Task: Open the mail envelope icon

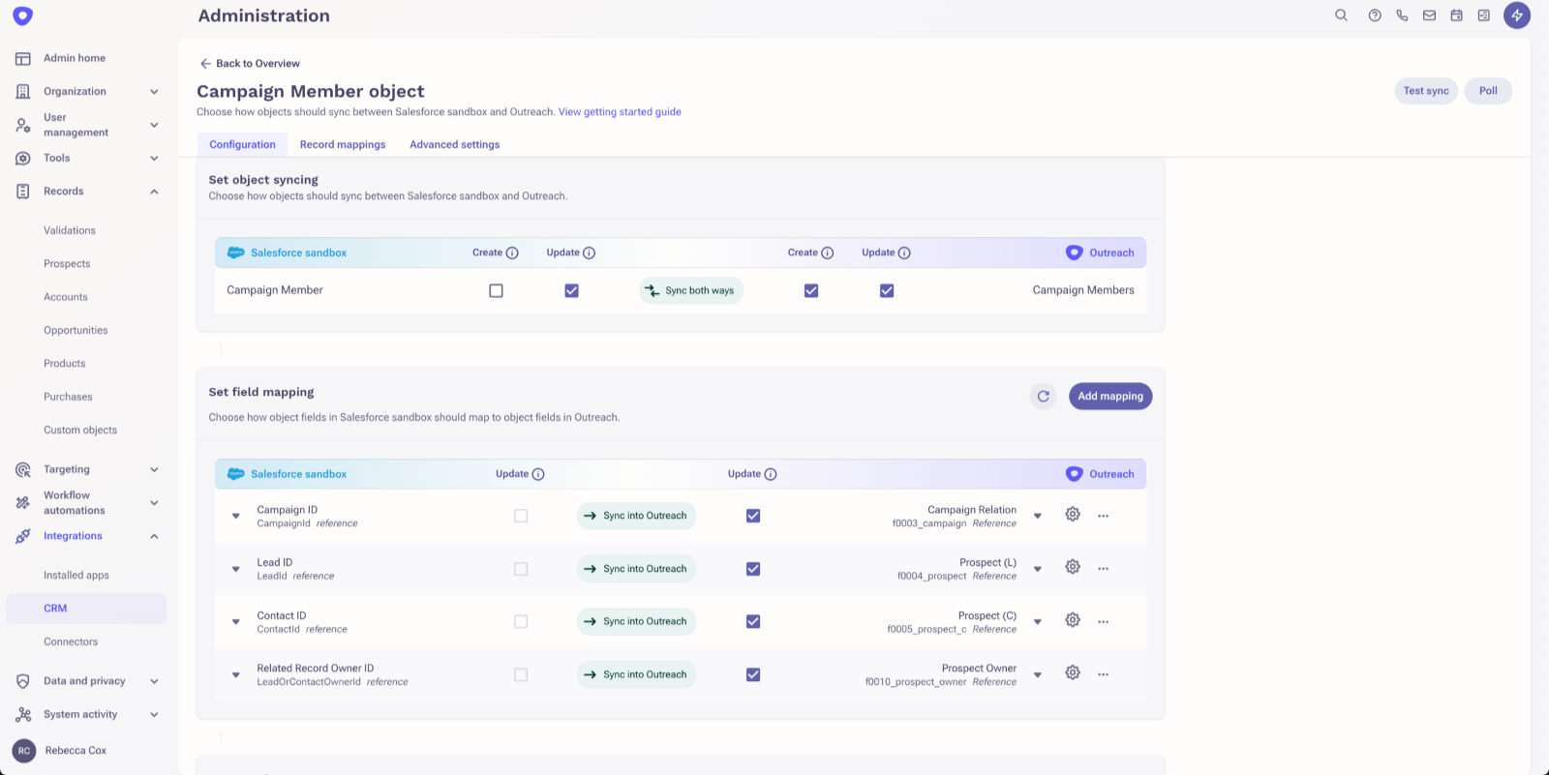Action: [x=1429, y=15]
